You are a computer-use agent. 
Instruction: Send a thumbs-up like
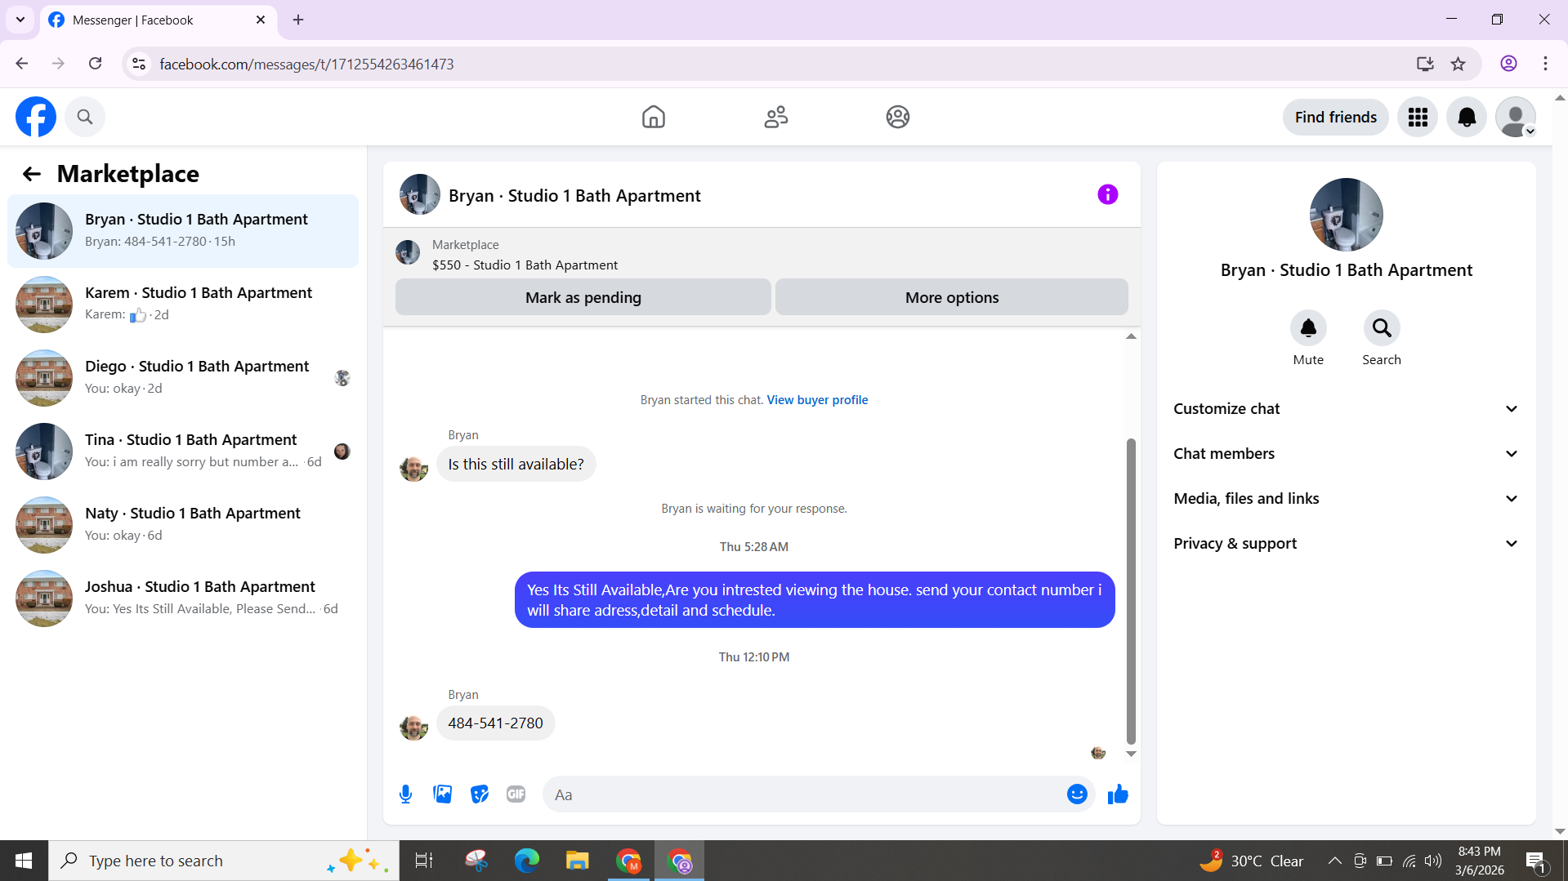1118,794
